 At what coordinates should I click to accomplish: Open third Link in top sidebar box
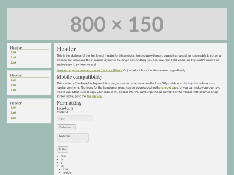[x=13, y=62]
